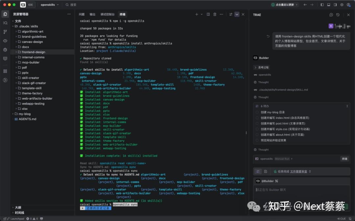The height and width of the screenshot is (221, 355).
Task: Open the 文件需要审查 review link
Action: [x=299, y=171]
